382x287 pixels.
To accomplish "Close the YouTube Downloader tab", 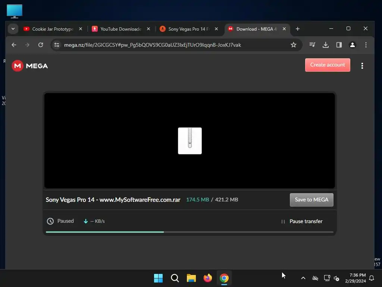I will click(148, 29).
